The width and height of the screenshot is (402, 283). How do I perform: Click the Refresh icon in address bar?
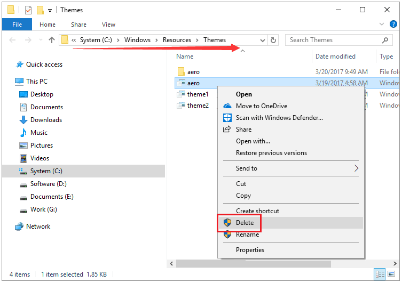274,40
